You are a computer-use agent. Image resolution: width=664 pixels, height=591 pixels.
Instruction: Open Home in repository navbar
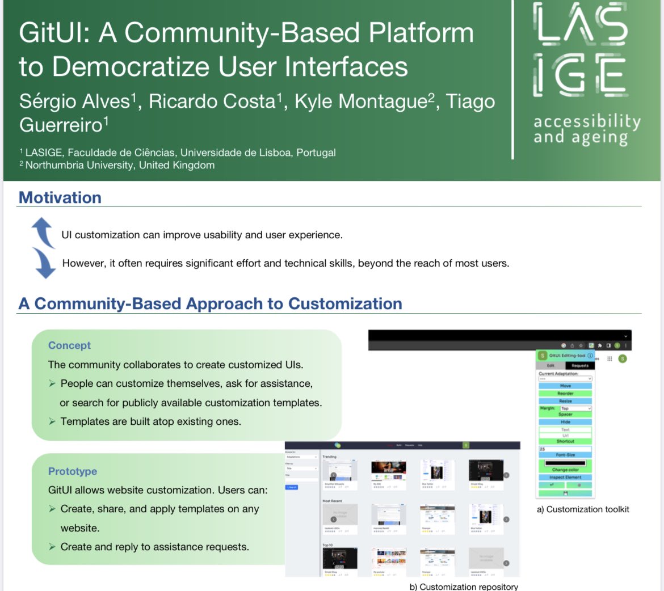[389, 445]
